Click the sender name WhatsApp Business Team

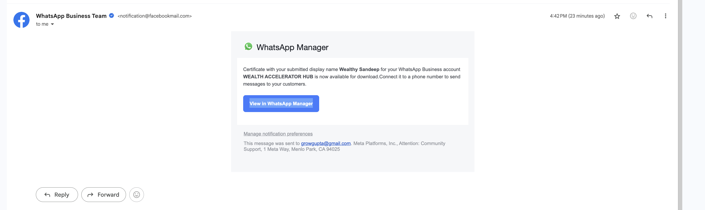(71, 16)
